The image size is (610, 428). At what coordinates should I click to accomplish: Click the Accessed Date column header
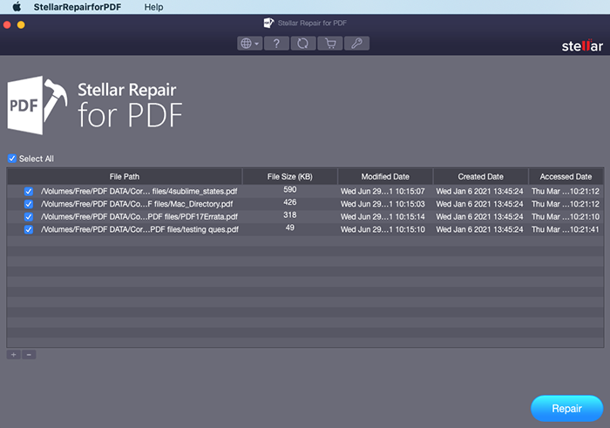(566, 177)
